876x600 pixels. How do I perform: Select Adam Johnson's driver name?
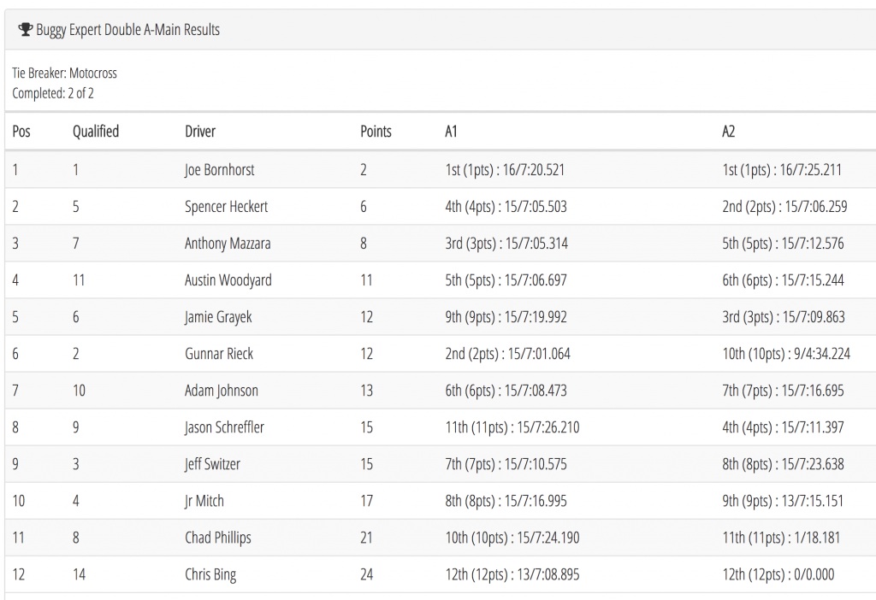222,391
